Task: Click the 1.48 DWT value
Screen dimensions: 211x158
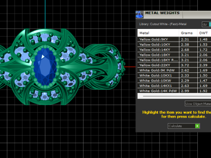Action: [x=204, y=39]
